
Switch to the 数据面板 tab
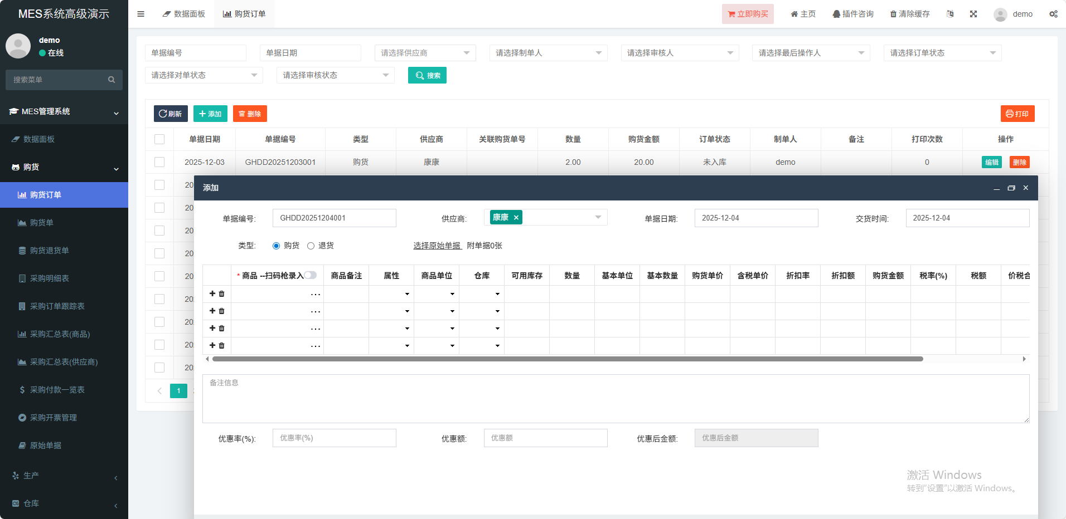[x=184, y=14]
